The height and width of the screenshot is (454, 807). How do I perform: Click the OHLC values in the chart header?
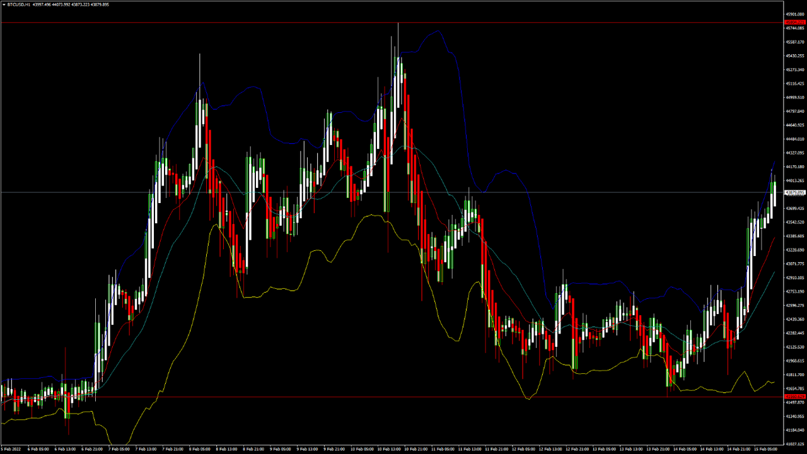click(71, 4)
